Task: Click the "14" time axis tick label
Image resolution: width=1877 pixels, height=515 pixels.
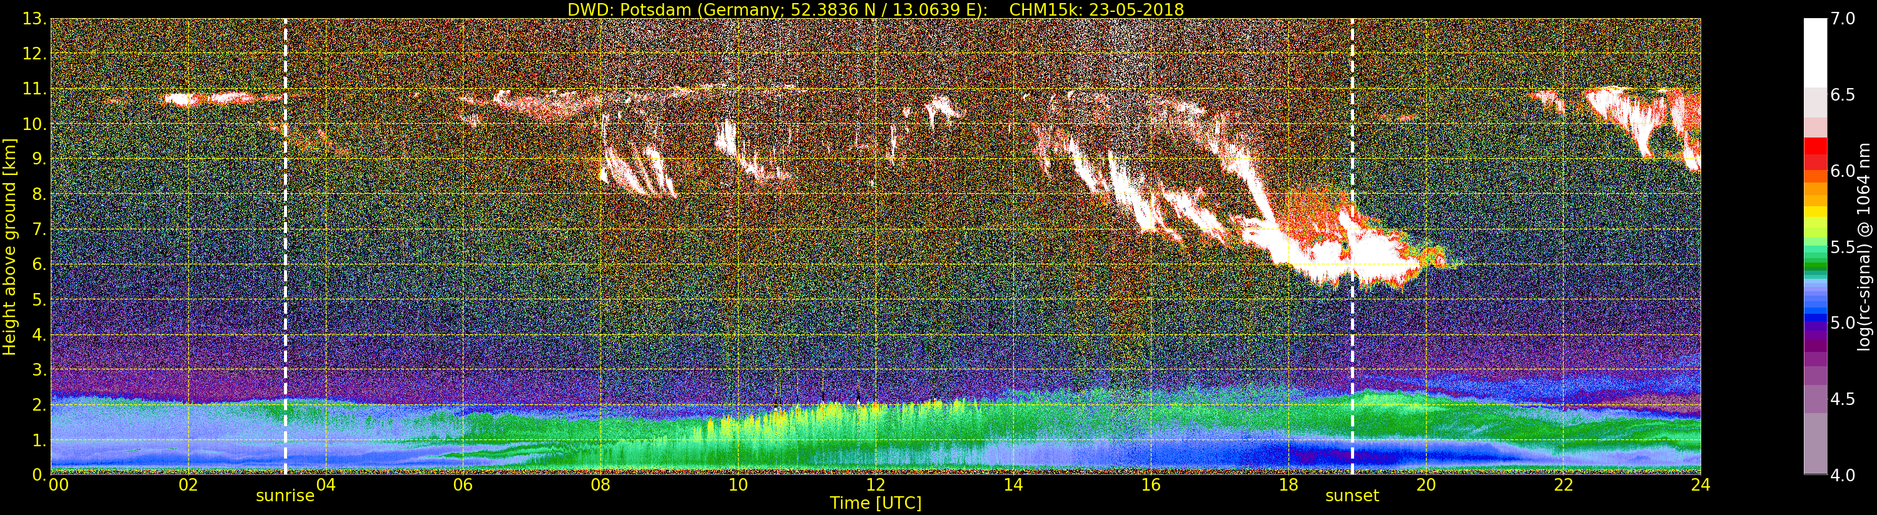Action: [x=1013, y=484]
